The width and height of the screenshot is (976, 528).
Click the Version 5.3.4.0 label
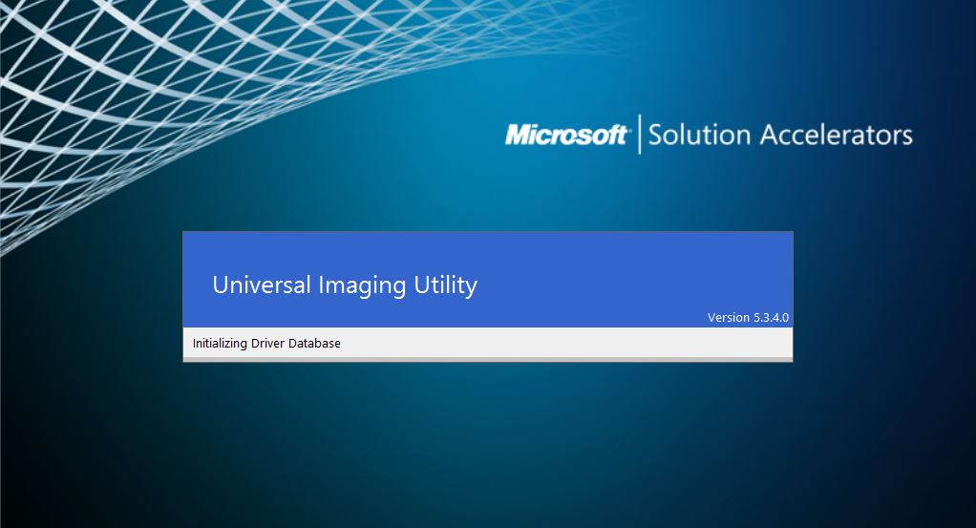click(x=748, y=318)
